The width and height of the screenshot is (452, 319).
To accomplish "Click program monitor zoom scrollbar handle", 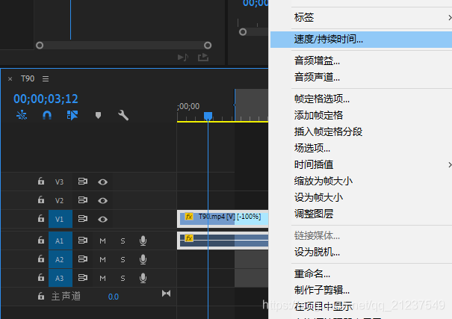I will [x=243, y=31].
